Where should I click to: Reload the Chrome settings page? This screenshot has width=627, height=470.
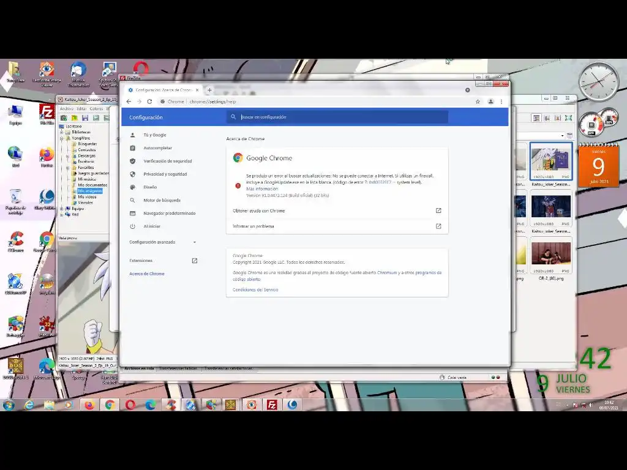tap(149, 102)
